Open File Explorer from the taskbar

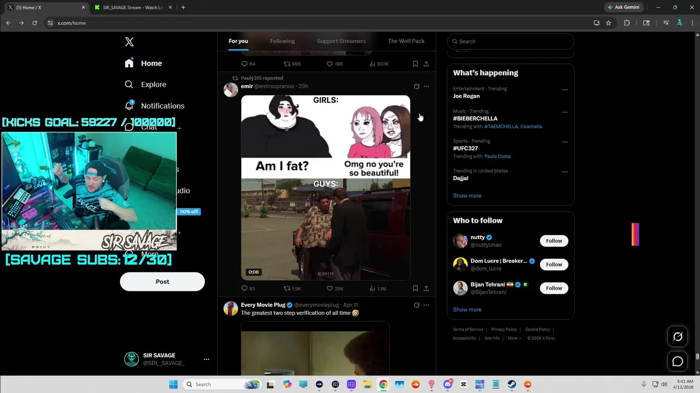pyautogui.click(x=367, y=384)
